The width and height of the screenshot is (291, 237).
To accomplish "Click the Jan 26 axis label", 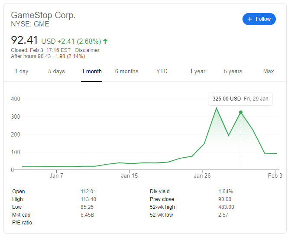I will coord(202,176).
